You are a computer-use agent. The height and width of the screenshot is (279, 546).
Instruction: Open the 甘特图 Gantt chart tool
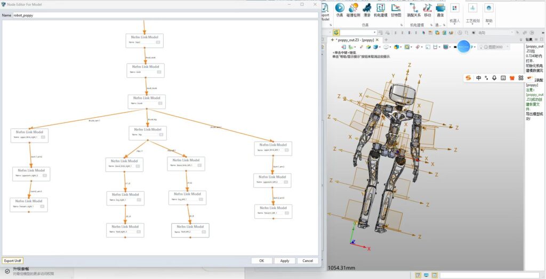coord(396,9)
